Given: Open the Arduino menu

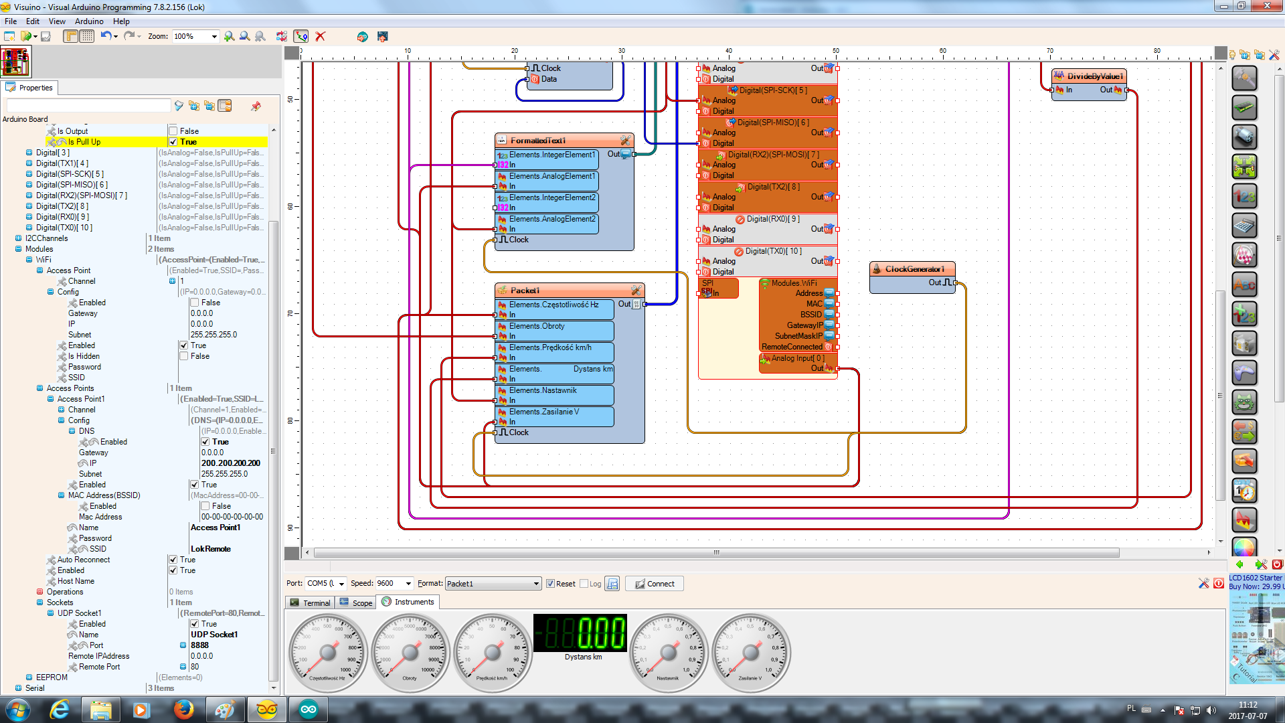Looking at the screenshot, I should point(89,21).
